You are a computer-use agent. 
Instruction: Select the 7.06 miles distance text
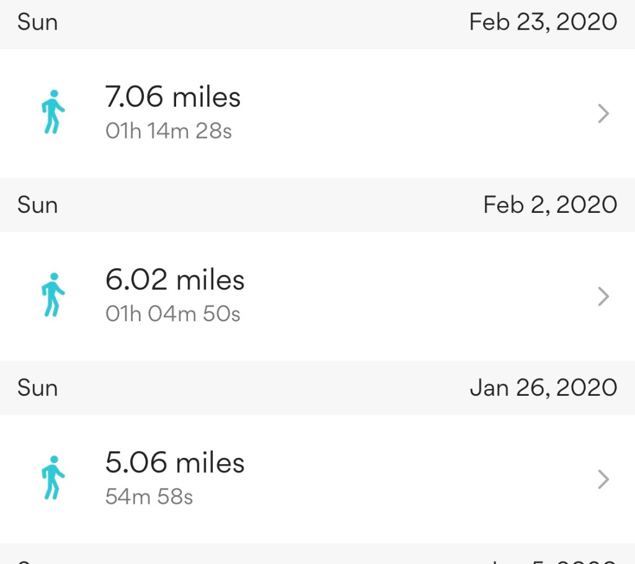[x=173, y=97]
